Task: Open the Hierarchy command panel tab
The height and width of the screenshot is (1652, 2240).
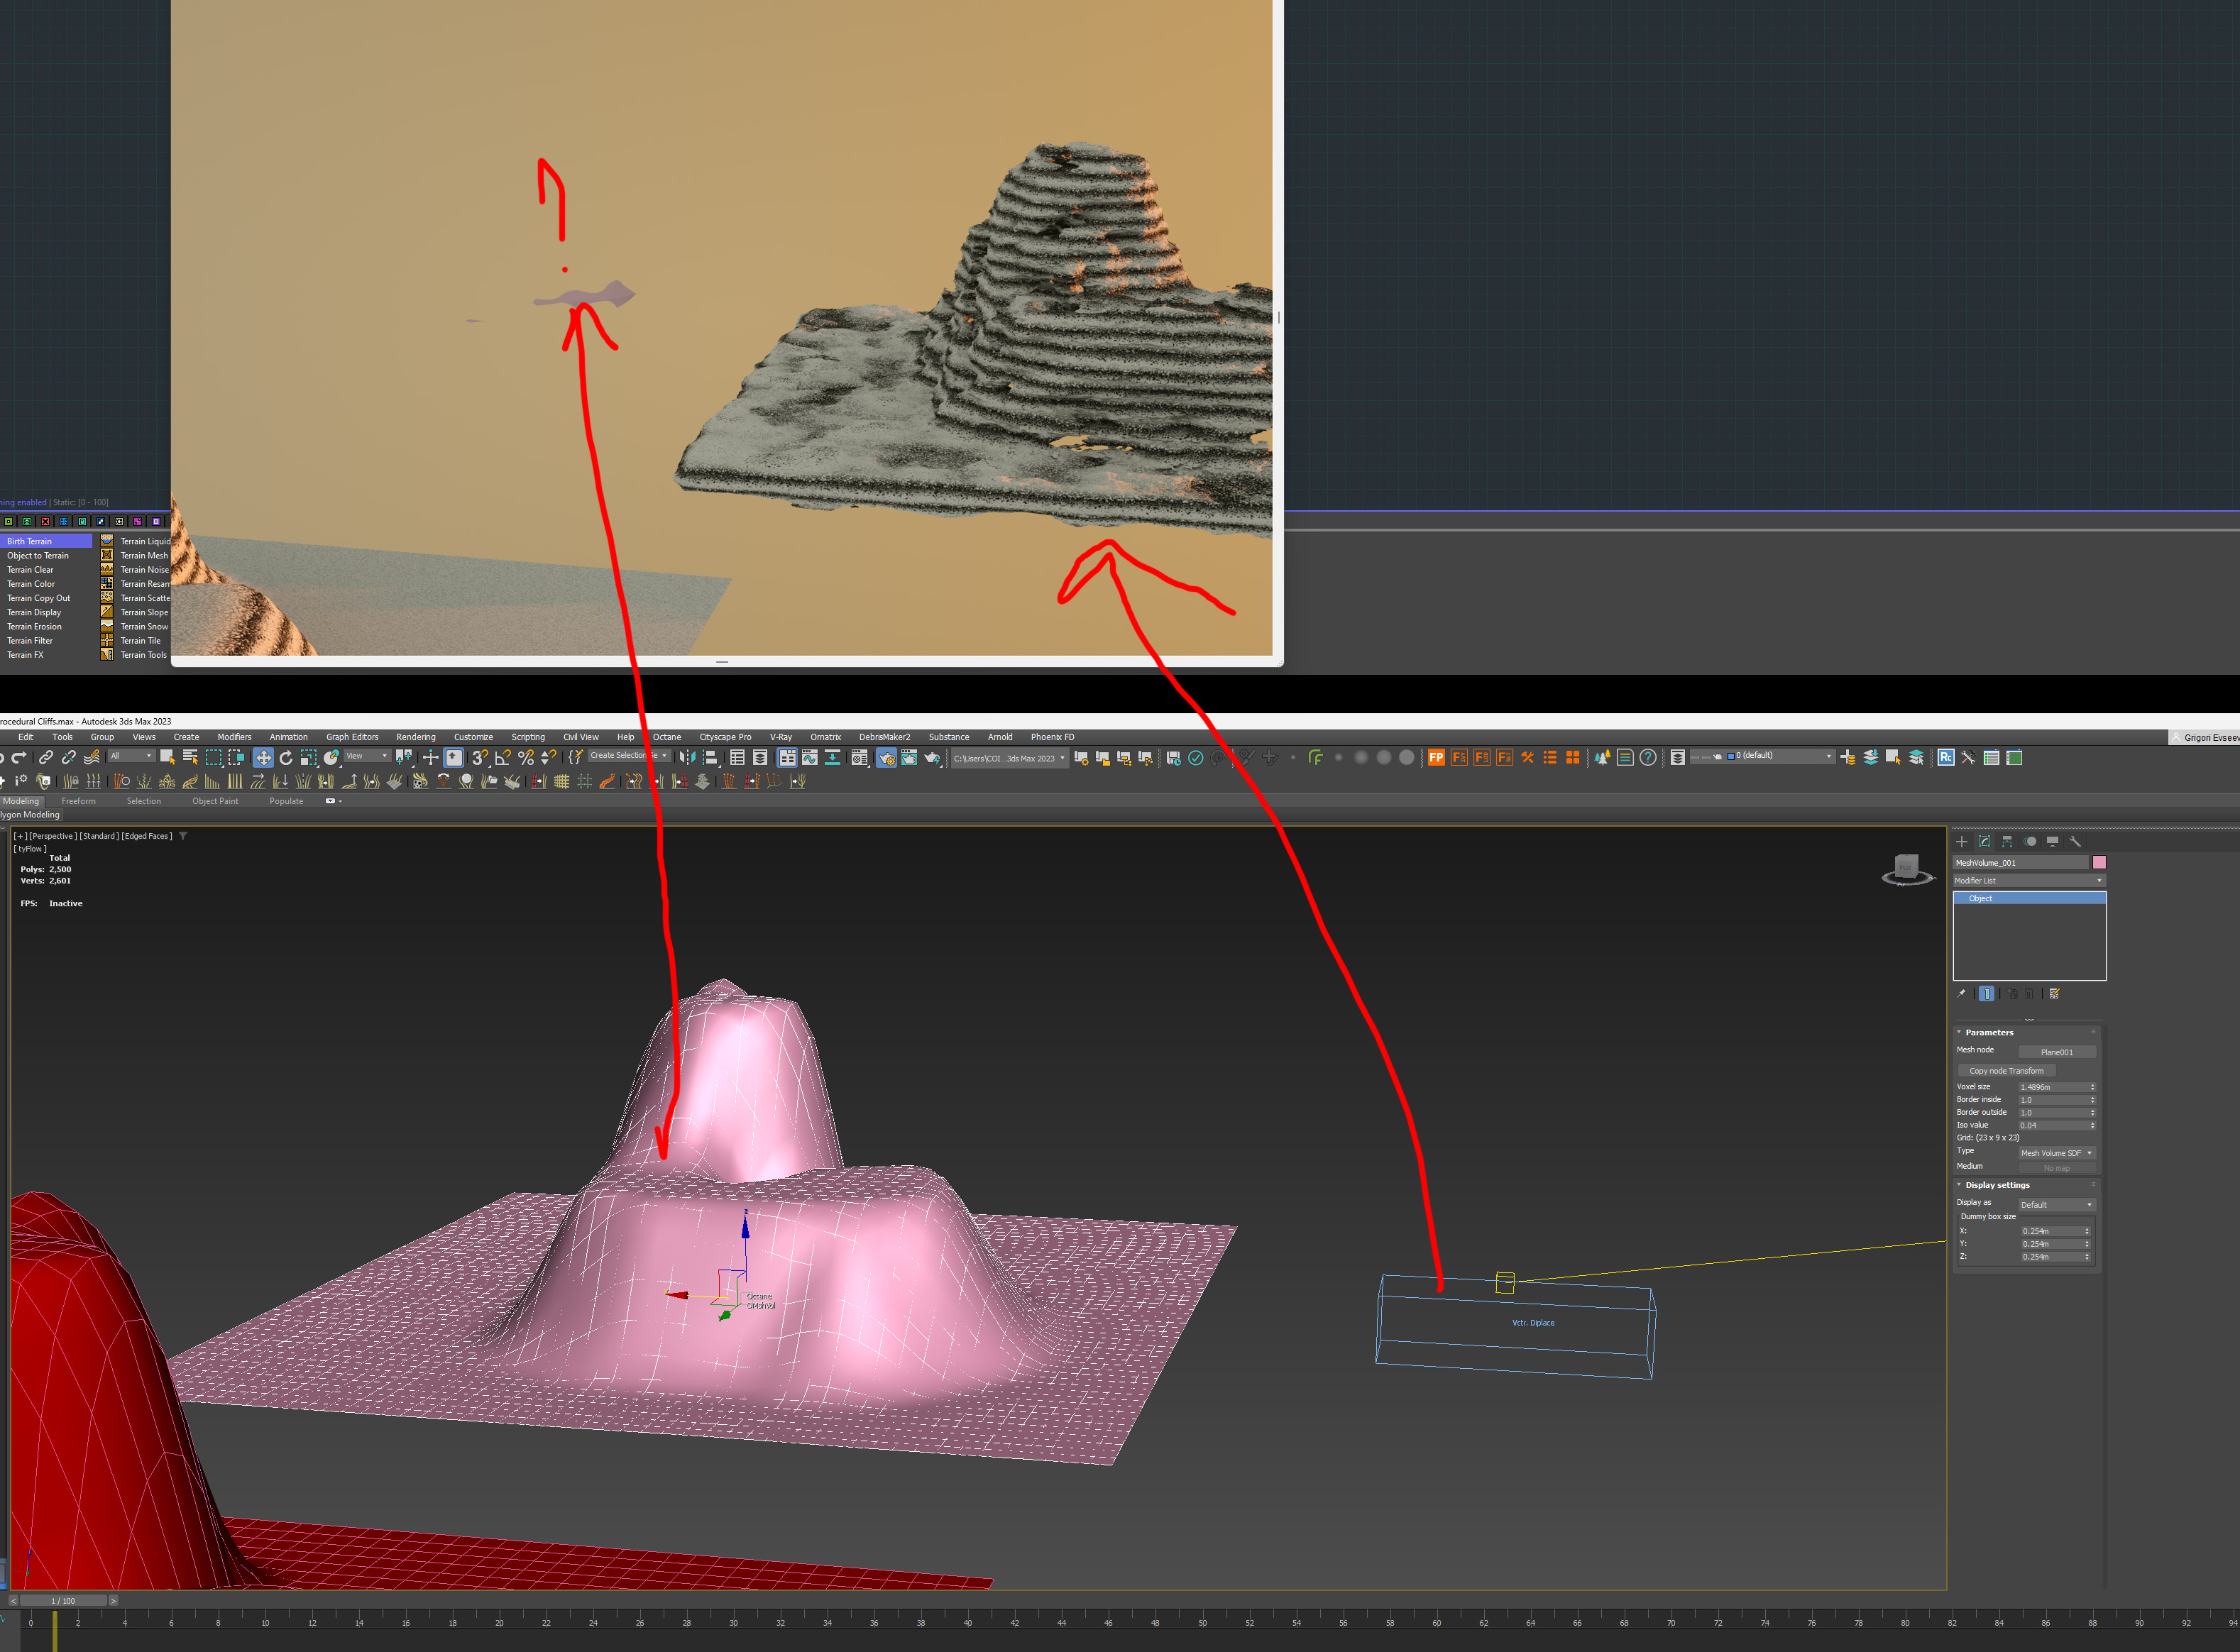Action: (2007, 842)
